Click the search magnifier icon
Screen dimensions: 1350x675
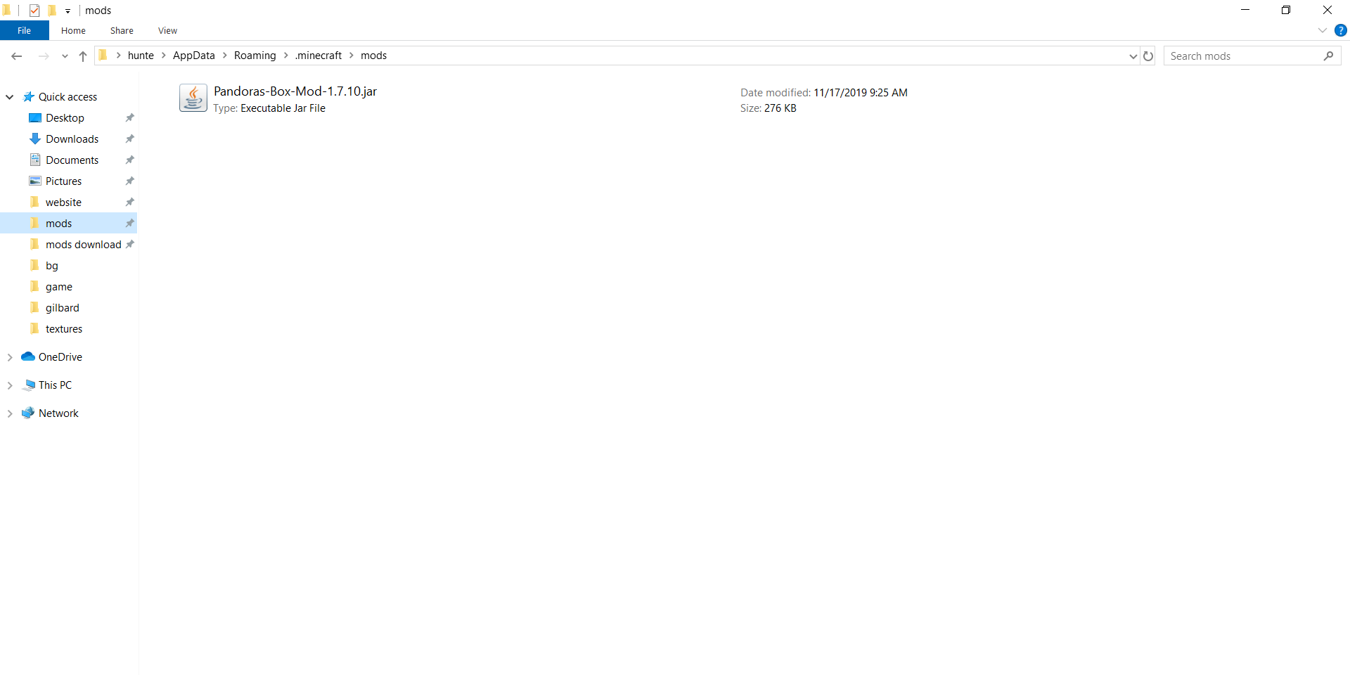[x=1328, y=56]
